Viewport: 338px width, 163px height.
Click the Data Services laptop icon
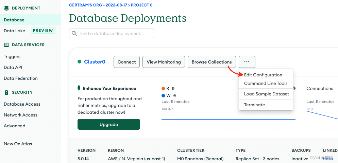click(x=6, y=45)
